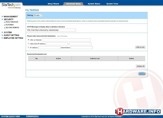Viewport: 163px width, 118px height.
Task: Click the Active column header
Action: point(58,59)
